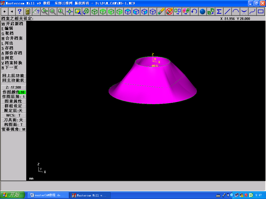Image resolution: width=266 pixels, height=199 pixels.
Task: Click the fit-to-screen arrows icon
Action: (69, 11)
